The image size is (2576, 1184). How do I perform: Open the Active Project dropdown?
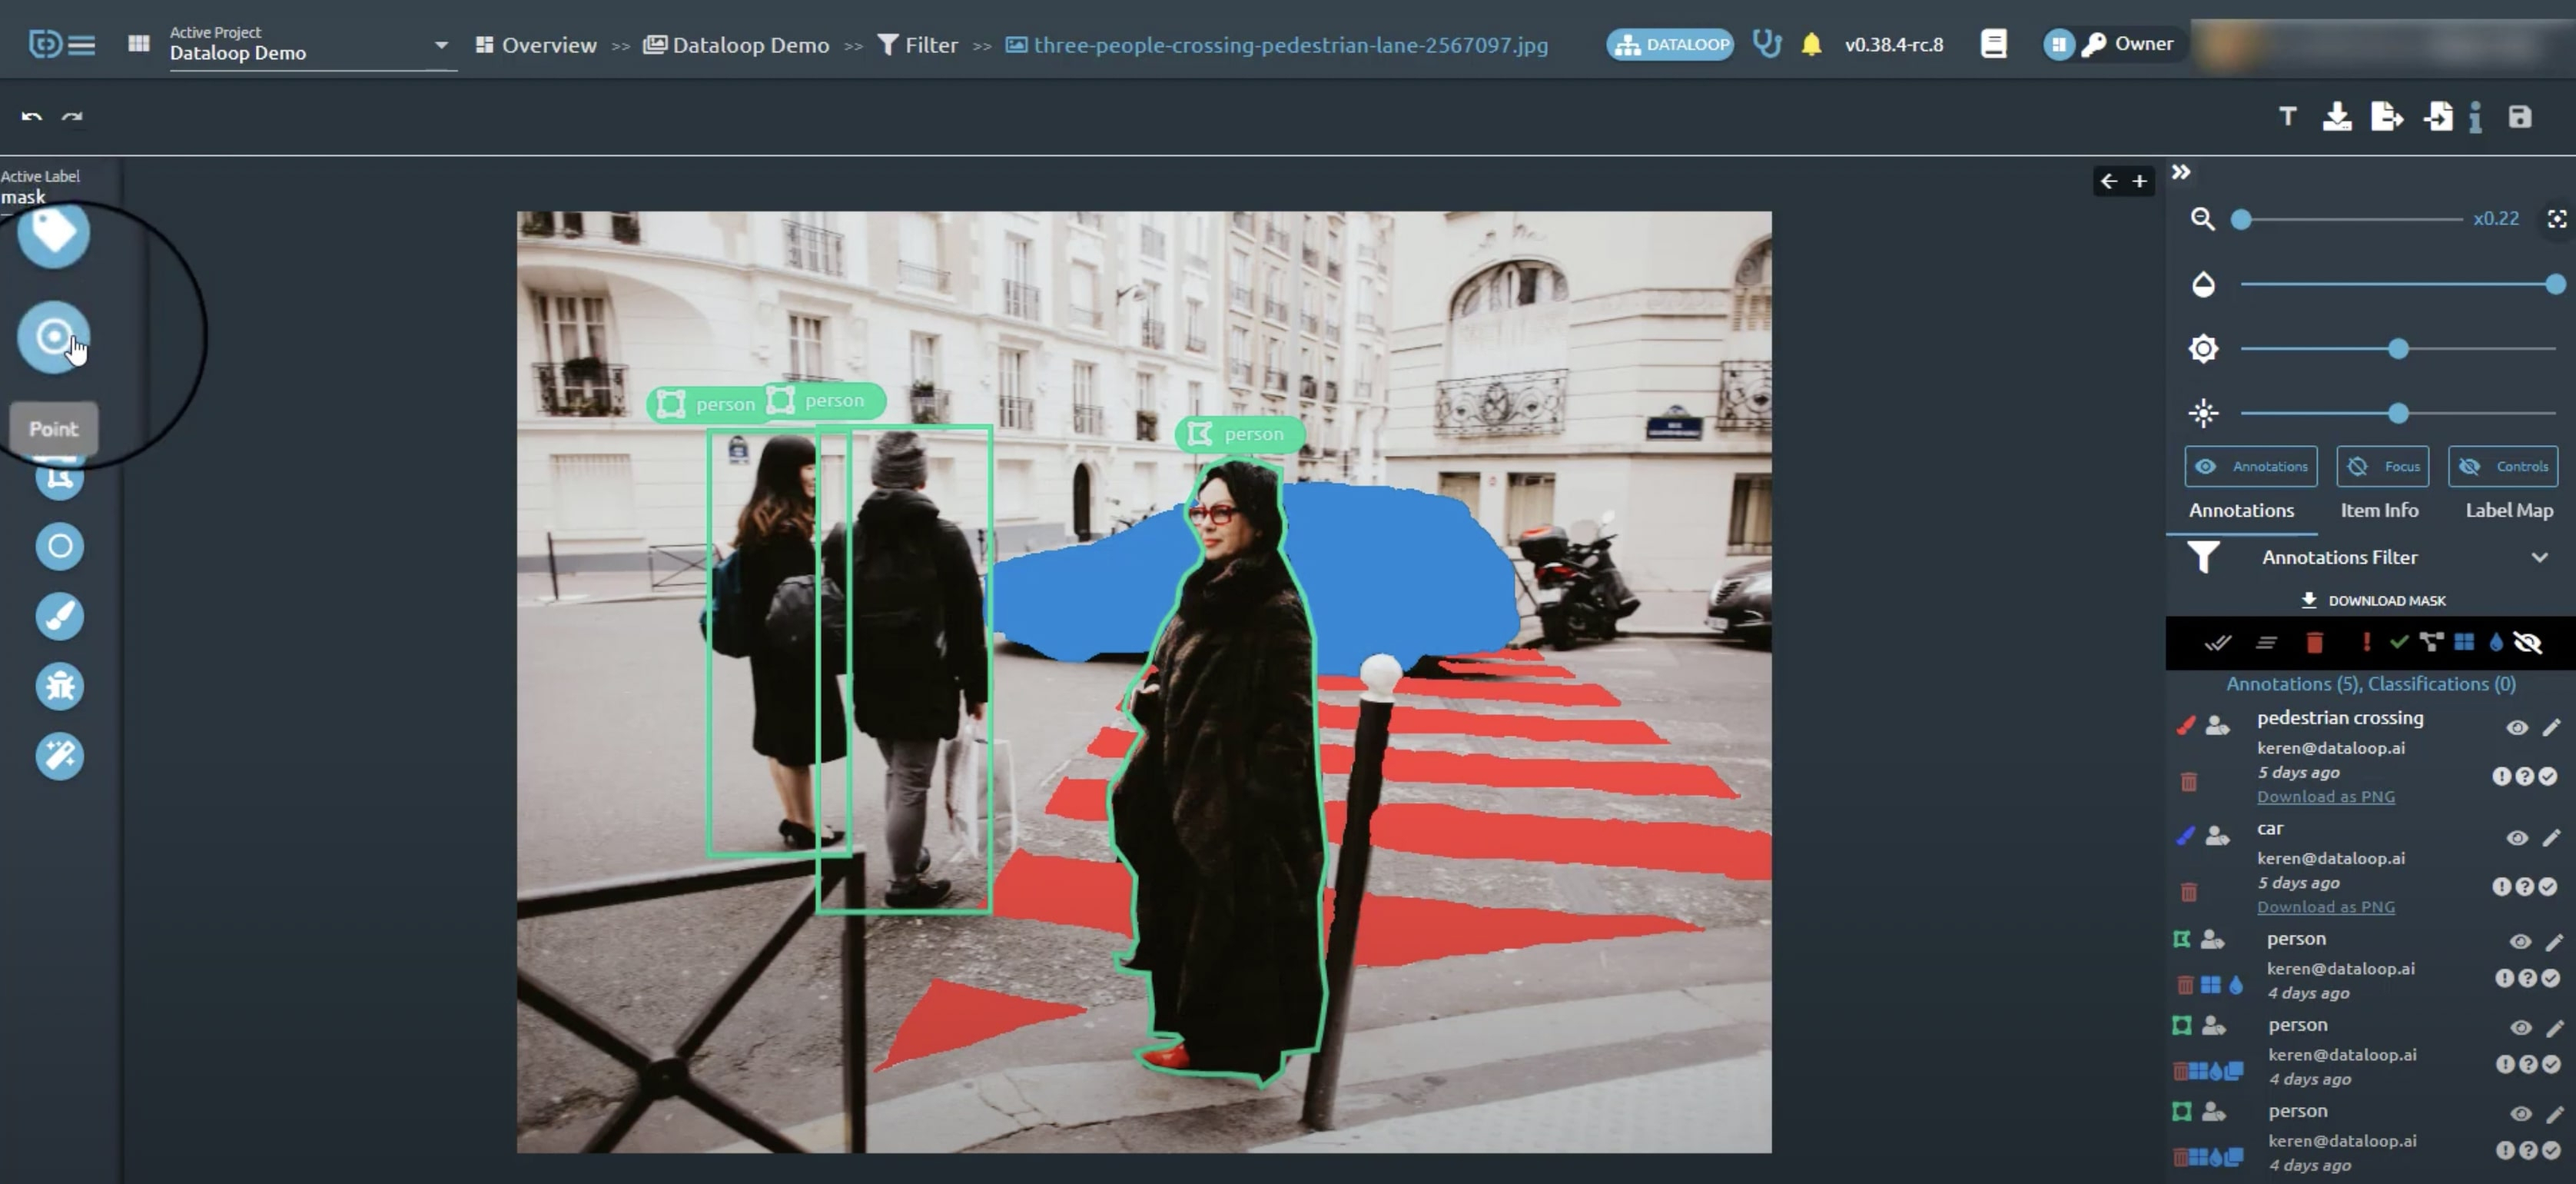(441, 45)
